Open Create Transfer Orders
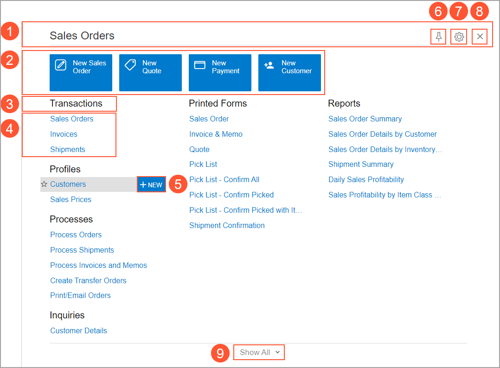 pyautogui.click(x=88, y=280)
